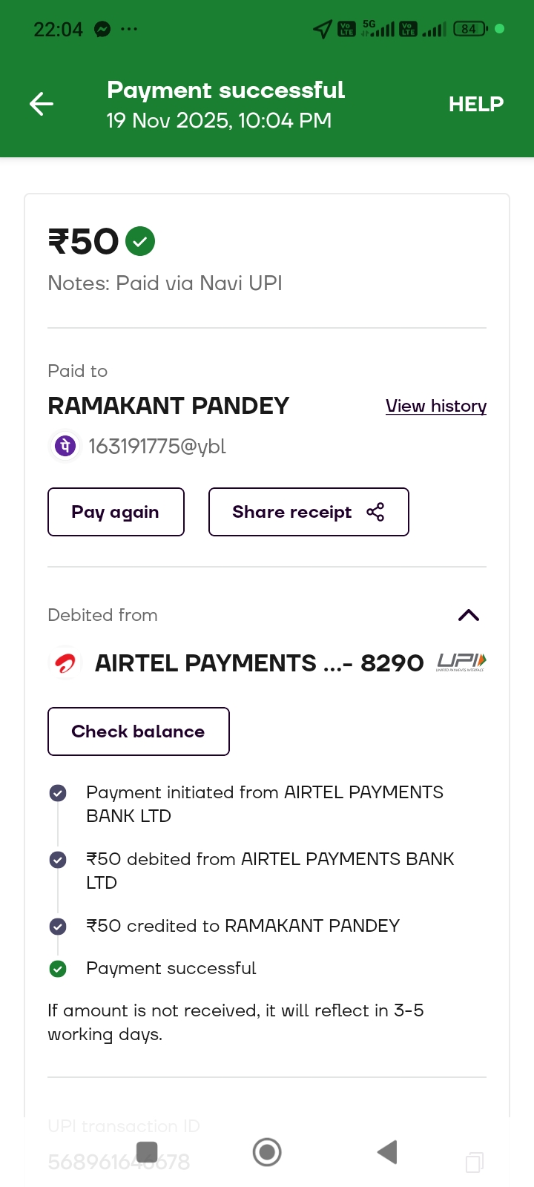Tap the green Payment successful step checkmark

(x=58, y=969)
